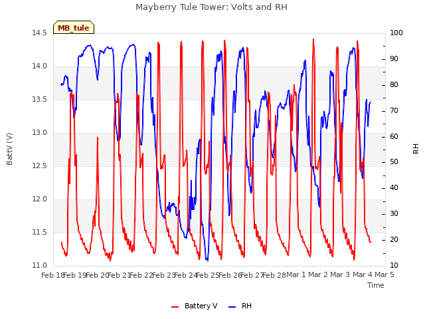Toggle the Battery V legend entry

pyautogui.click(x=195, y=306)
